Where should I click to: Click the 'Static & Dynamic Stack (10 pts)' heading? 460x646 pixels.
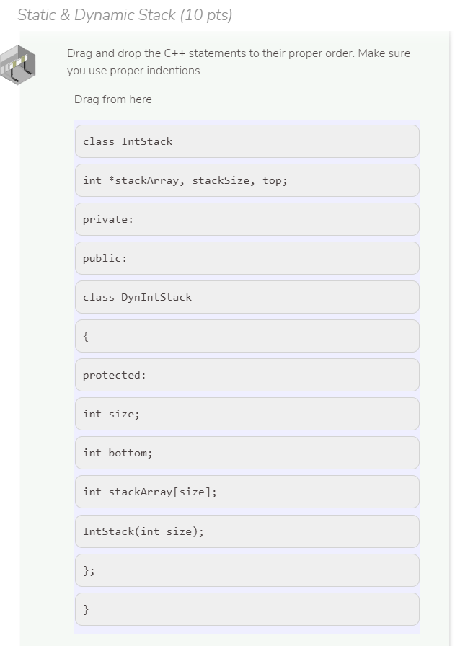[125, 15]
